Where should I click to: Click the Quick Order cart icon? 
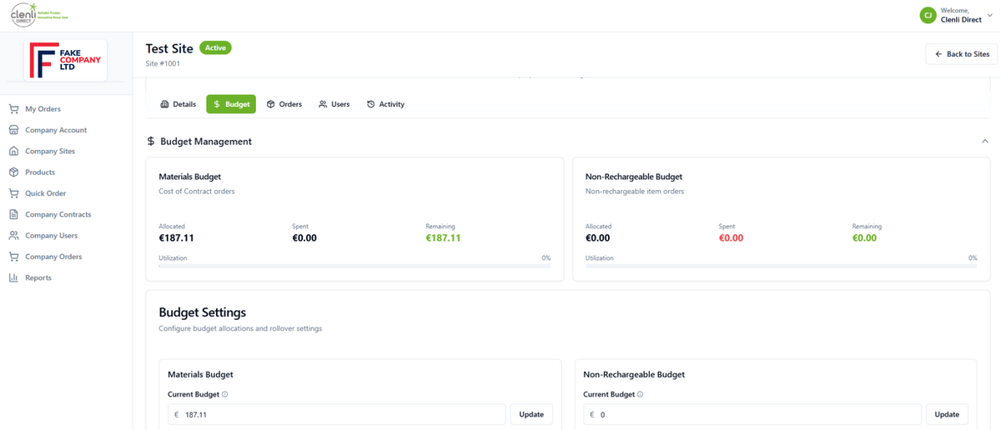click(x=13, y=193)
